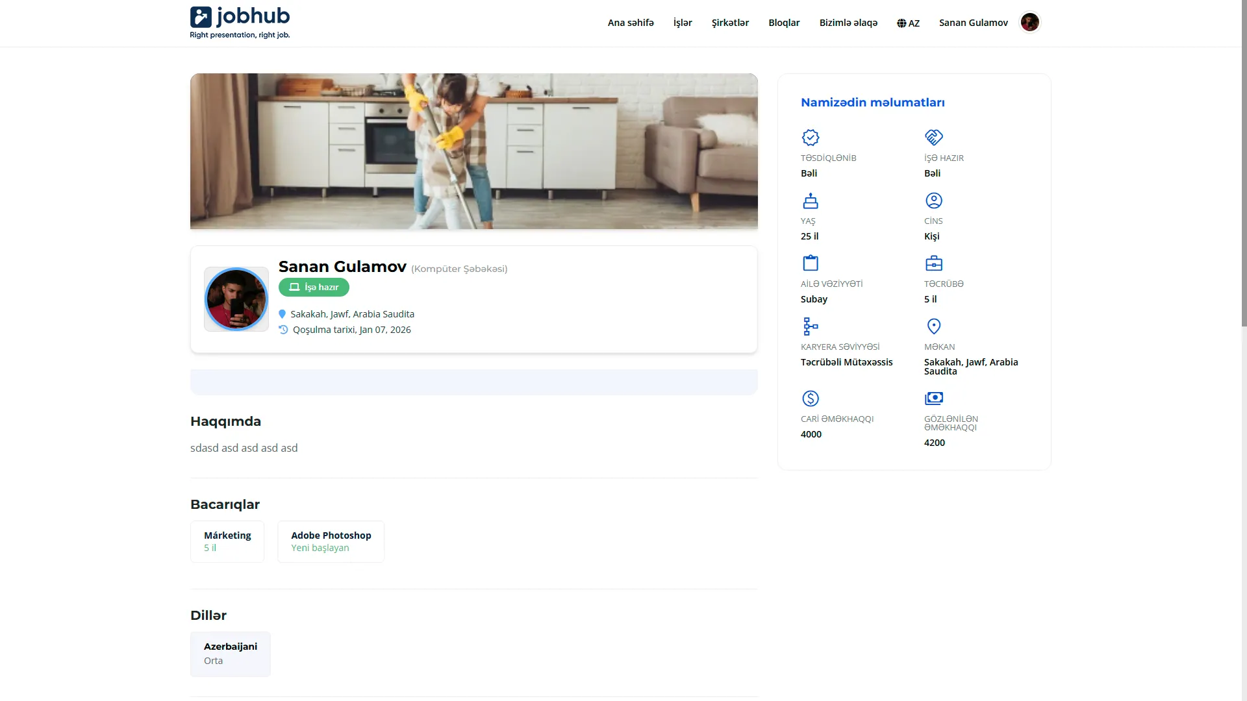Click the map pin icon above Məkan
The image size is (1247, 701).
(934, 326)
